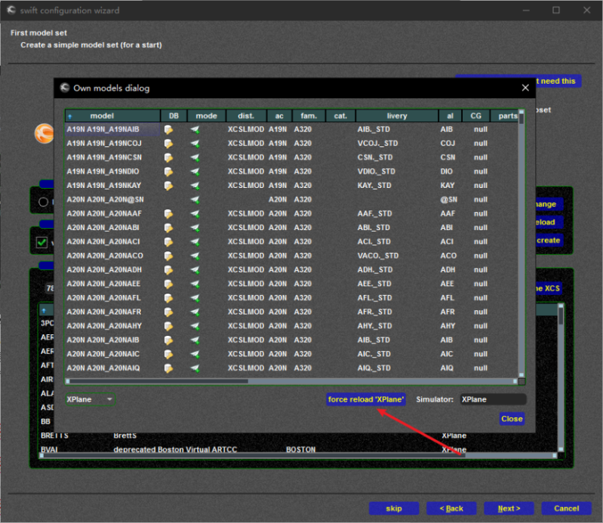Click the Next > wizard button
Image resolution: width=603 pixels, height=523 pixels.
coord(508,509)
